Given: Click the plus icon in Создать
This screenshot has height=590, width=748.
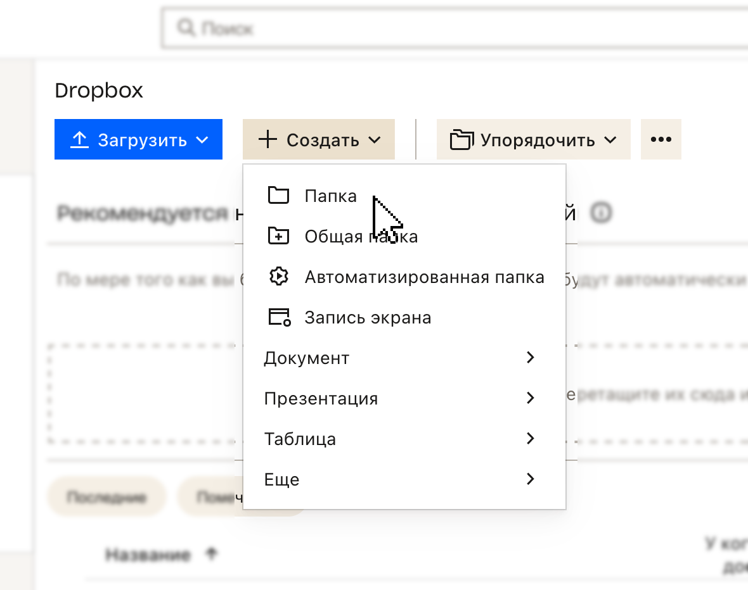Looking at the screenshot, I should (x=268, y=139).
